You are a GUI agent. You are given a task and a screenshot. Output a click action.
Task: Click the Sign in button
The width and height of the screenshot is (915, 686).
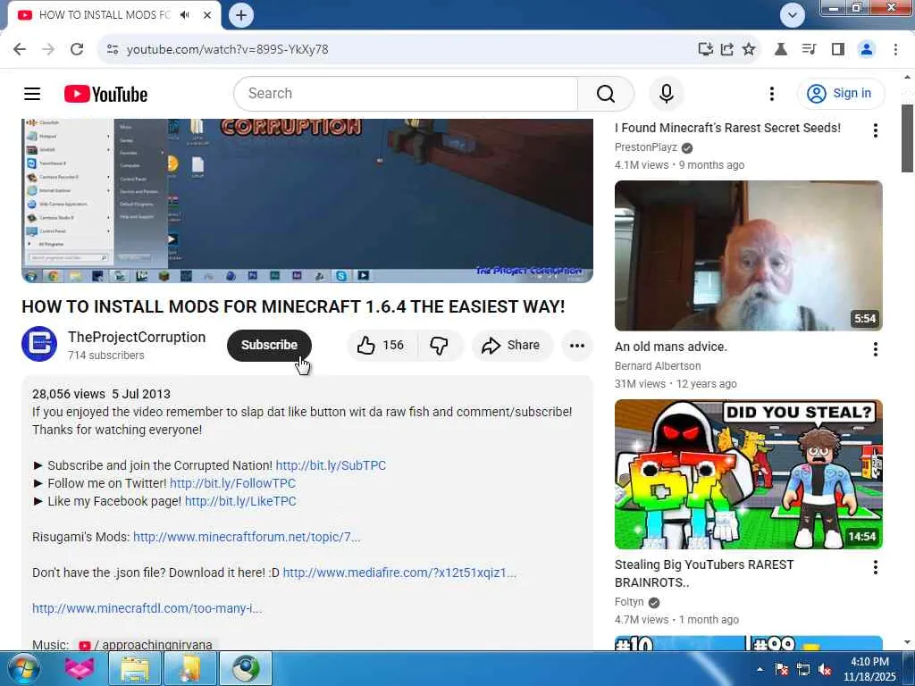tap(840, 93)
